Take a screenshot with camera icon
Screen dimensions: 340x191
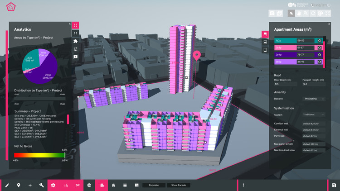(272, 14)
